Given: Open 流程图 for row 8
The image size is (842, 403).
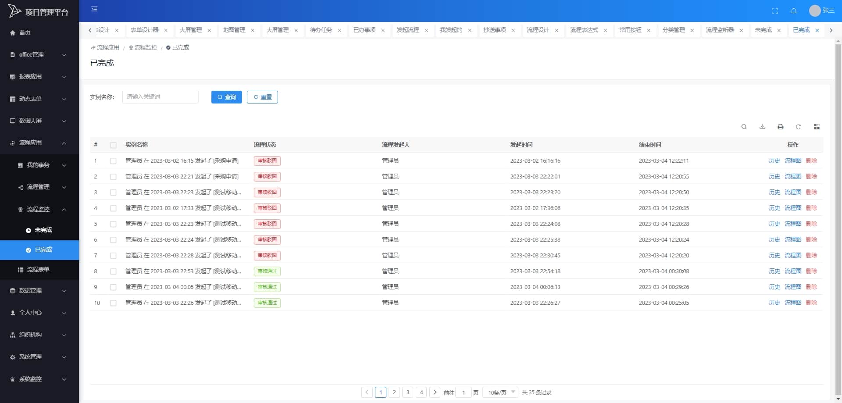Looking at the screenshot, I should (793, 271).
